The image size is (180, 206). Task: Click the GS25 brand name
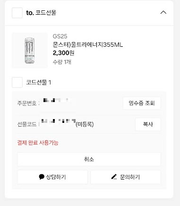point(60,36)
